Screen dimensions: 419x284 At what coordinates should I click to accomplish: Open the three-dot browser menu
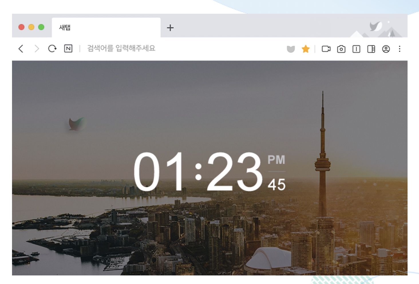coord(400,49)
